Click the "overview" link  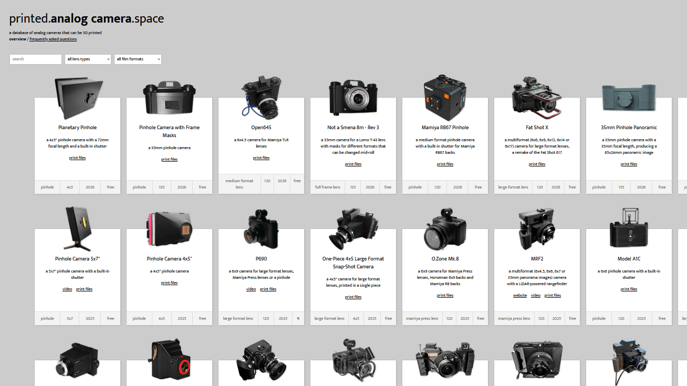pyautogui.click(x=17, y=39)
